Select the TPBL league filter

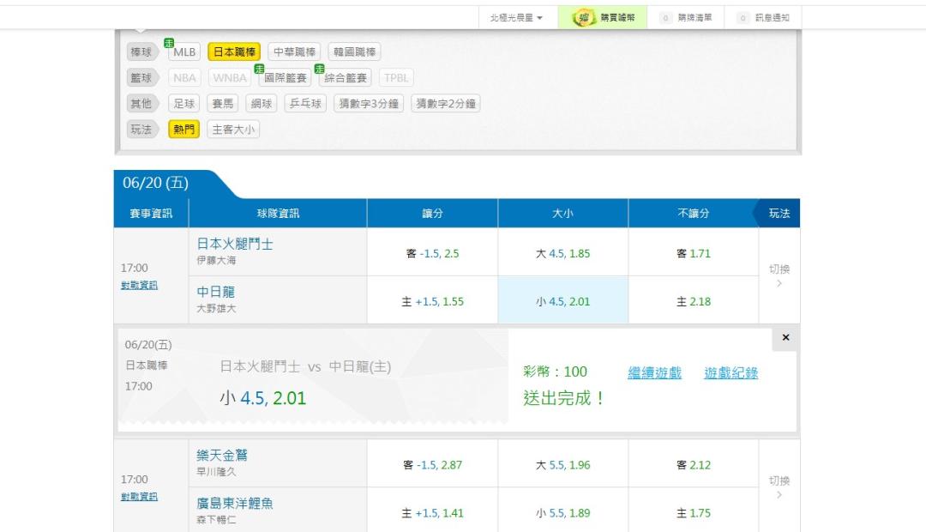[396, 77]
